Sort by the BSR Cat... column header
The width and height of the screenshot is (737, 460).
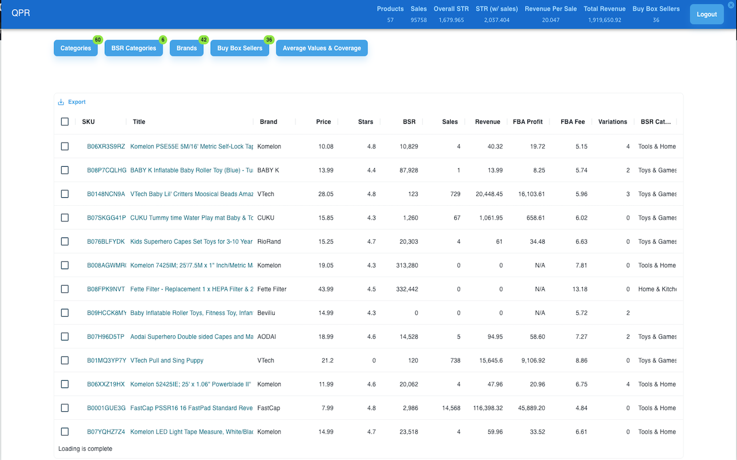[x=656, y=122]
